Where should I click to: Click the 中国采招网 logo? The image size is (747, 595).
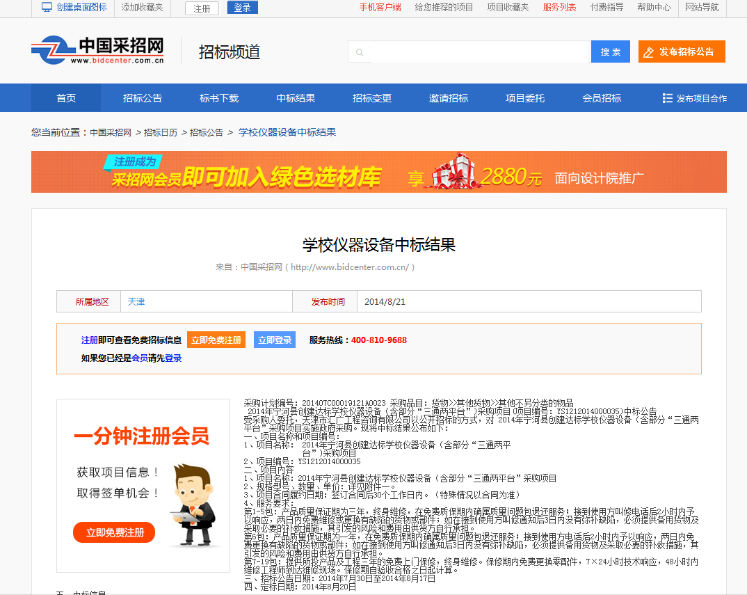98,50
